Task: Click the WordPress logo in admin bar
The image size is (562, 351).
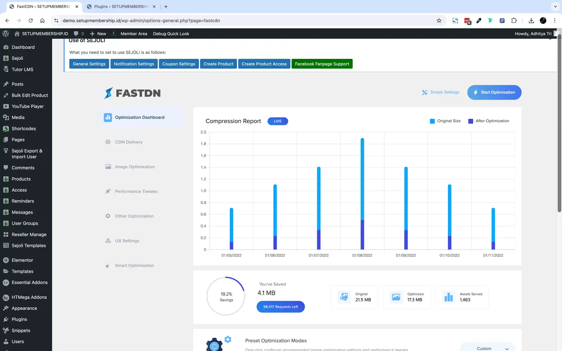Action: (6, 33)
